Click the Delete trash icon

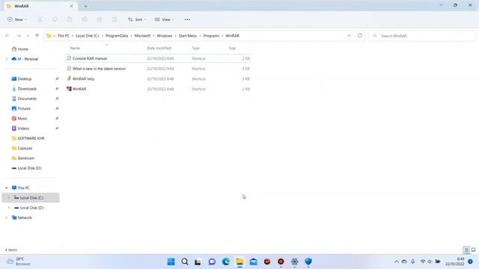click(115, 19)
